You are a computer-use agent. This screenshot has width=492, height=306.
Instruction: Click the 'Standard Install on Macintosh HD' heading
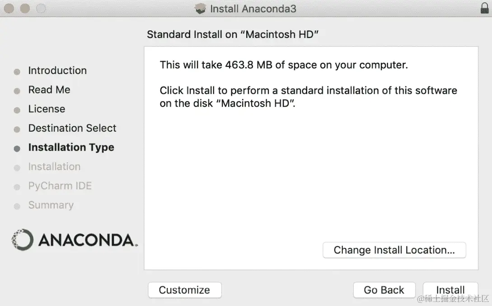pos(233,34)
